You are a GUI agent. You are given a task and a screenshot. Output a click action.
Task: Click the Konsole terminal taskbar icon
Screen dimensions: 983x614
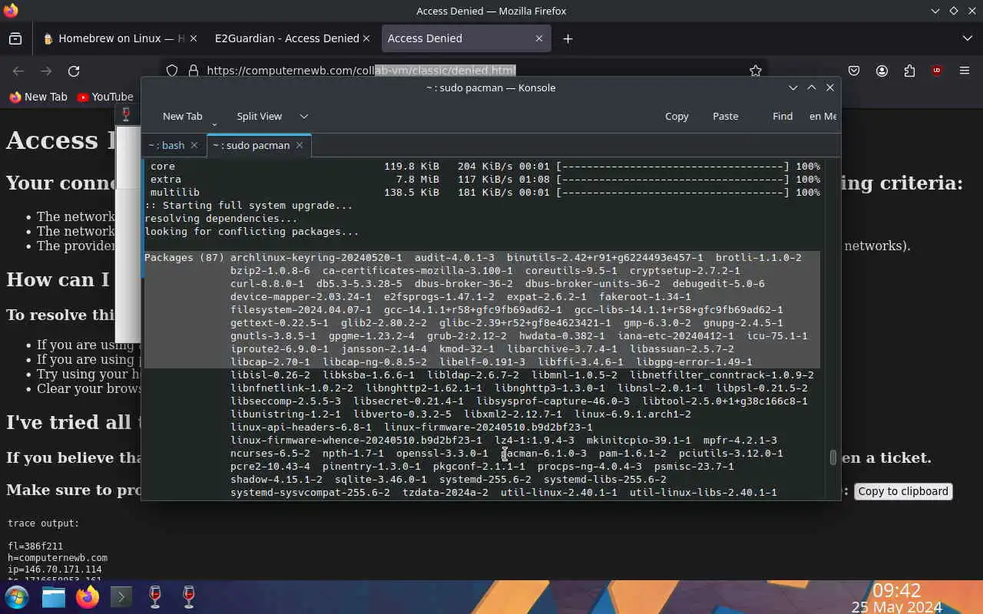pos(121,597)
